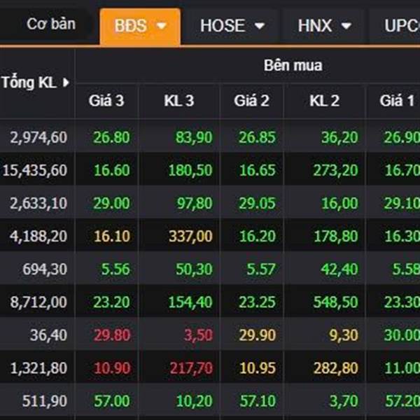This screenshot has width=420, height=420.
Task: Click bid price 26.80 in first row
Action: click(x=111, y=137)
